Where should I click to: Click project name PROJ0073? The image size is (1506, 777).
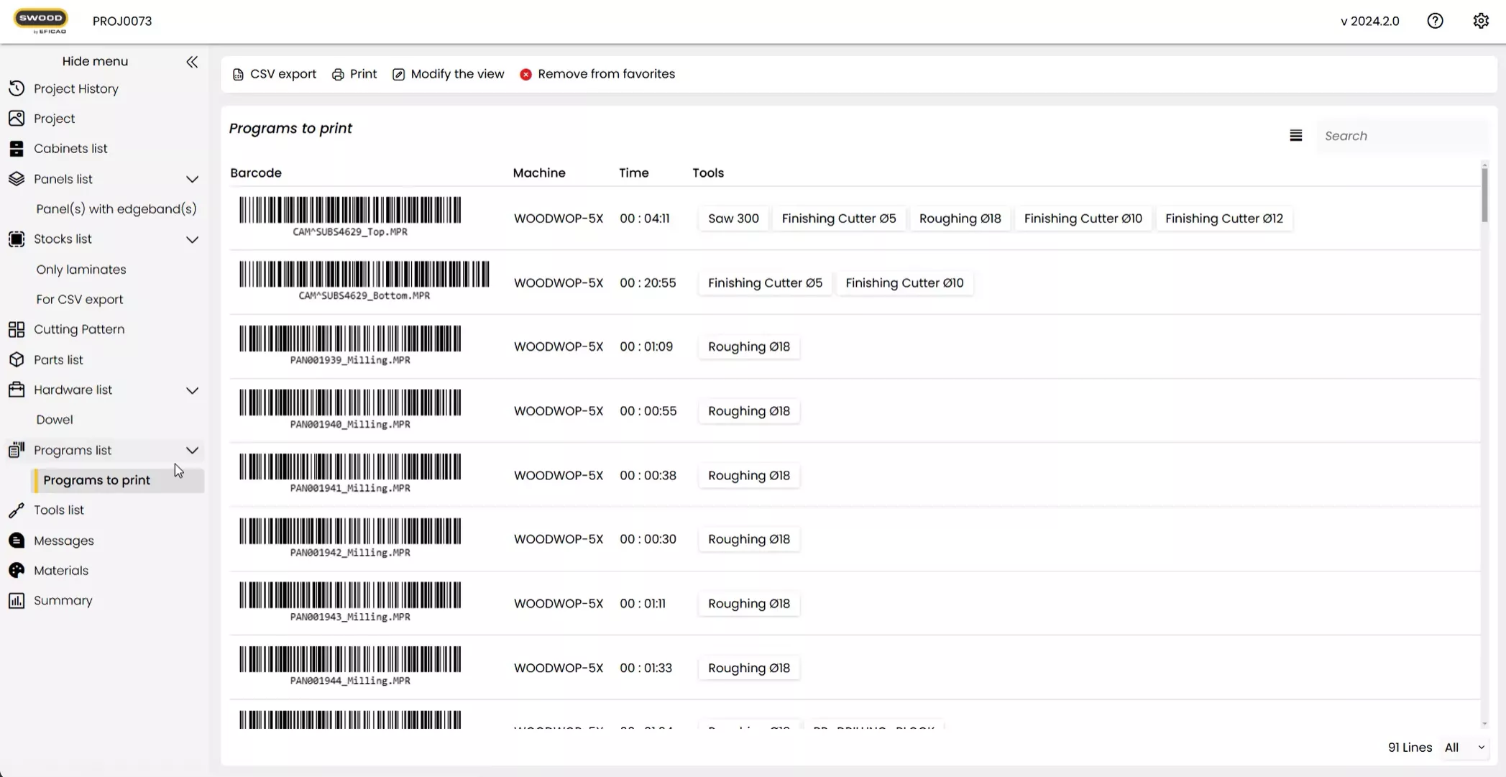point(122,21)
